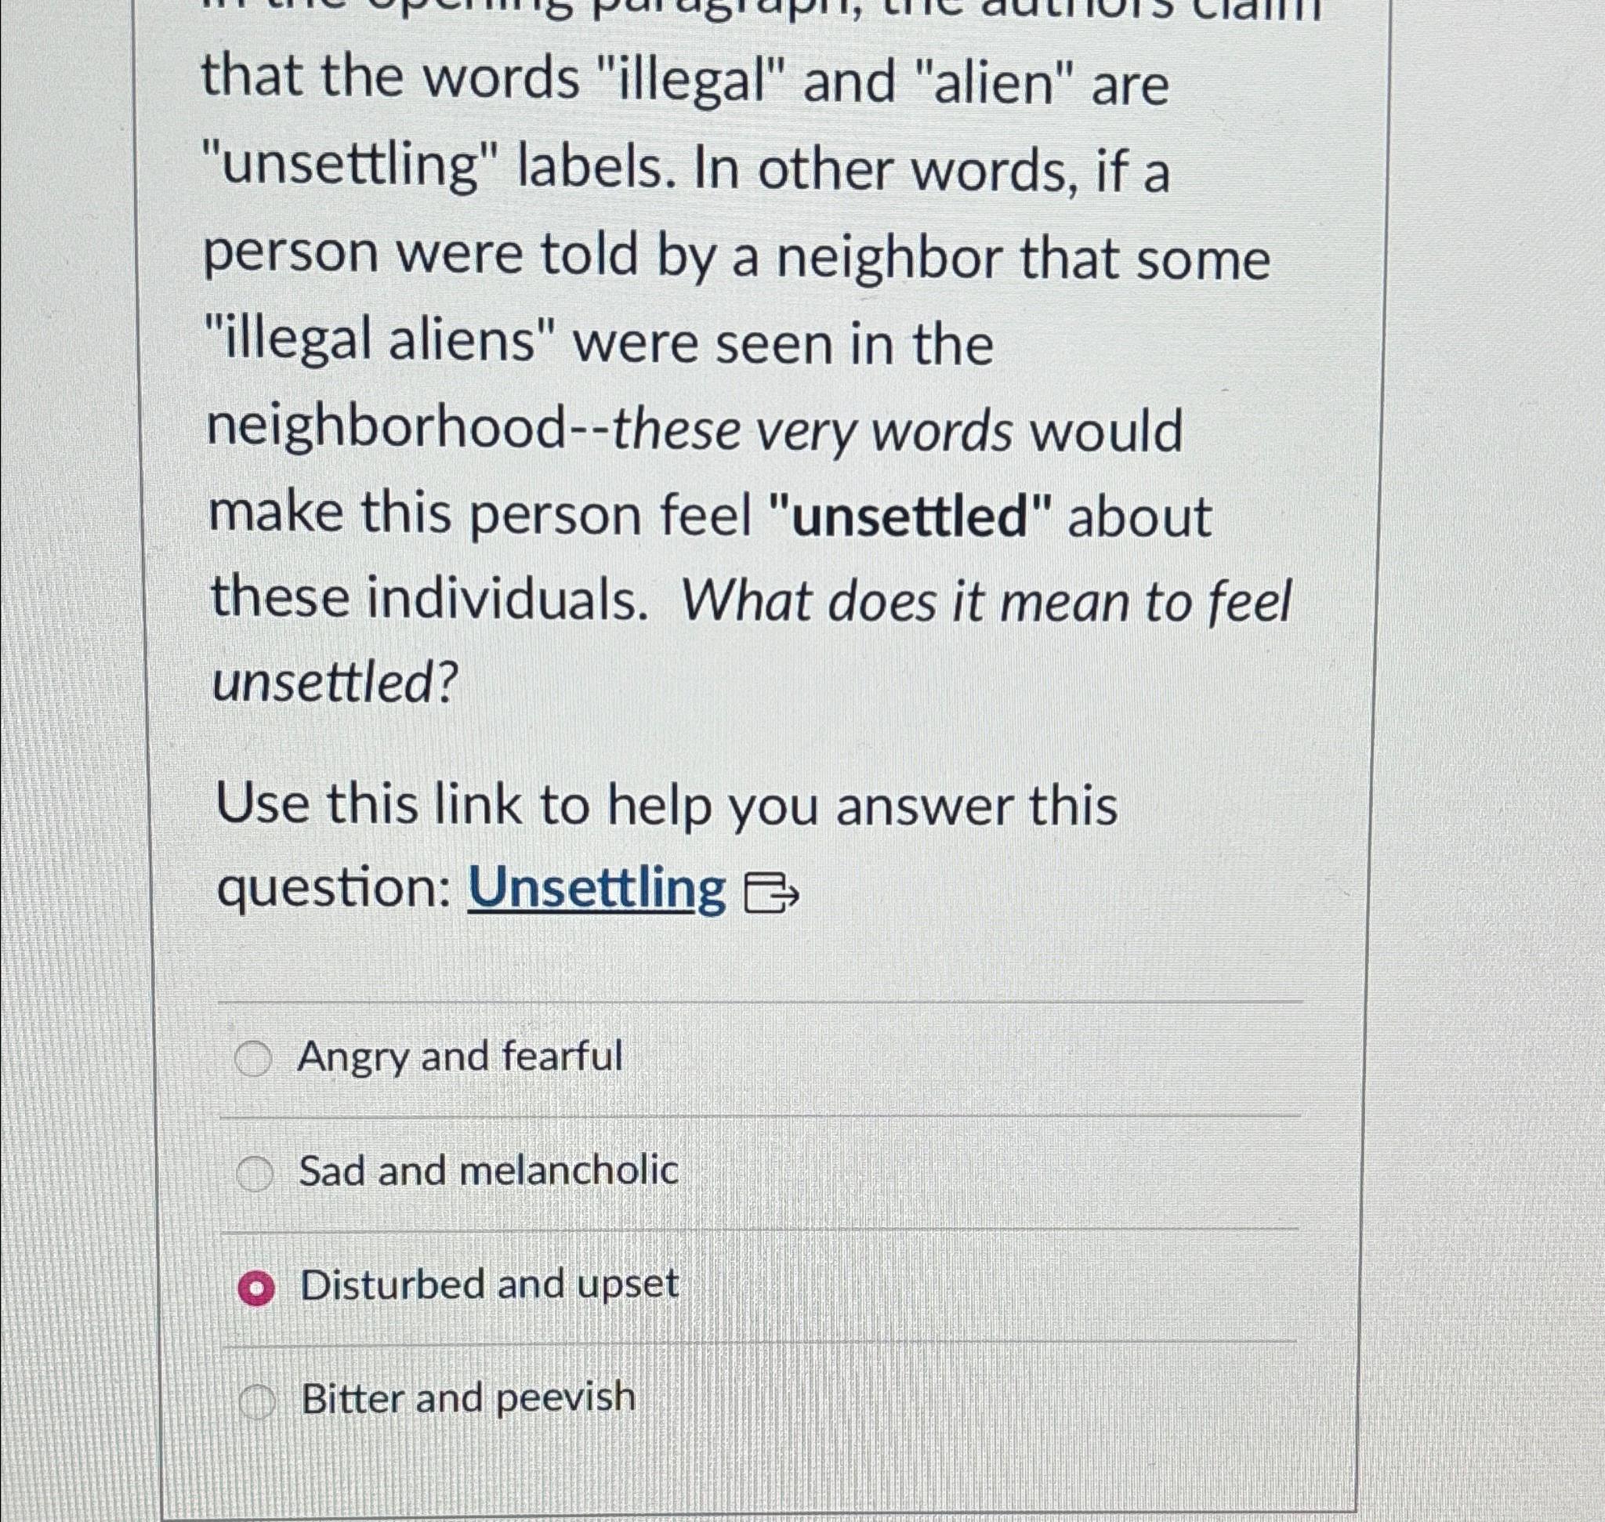Click the 'Sad and melancholic' answer text

[490, 1171]
